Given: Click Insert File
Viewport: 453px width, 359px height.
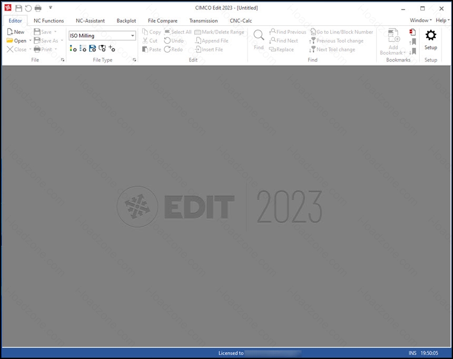Looking at the screenshot, I should pos(209,49).
